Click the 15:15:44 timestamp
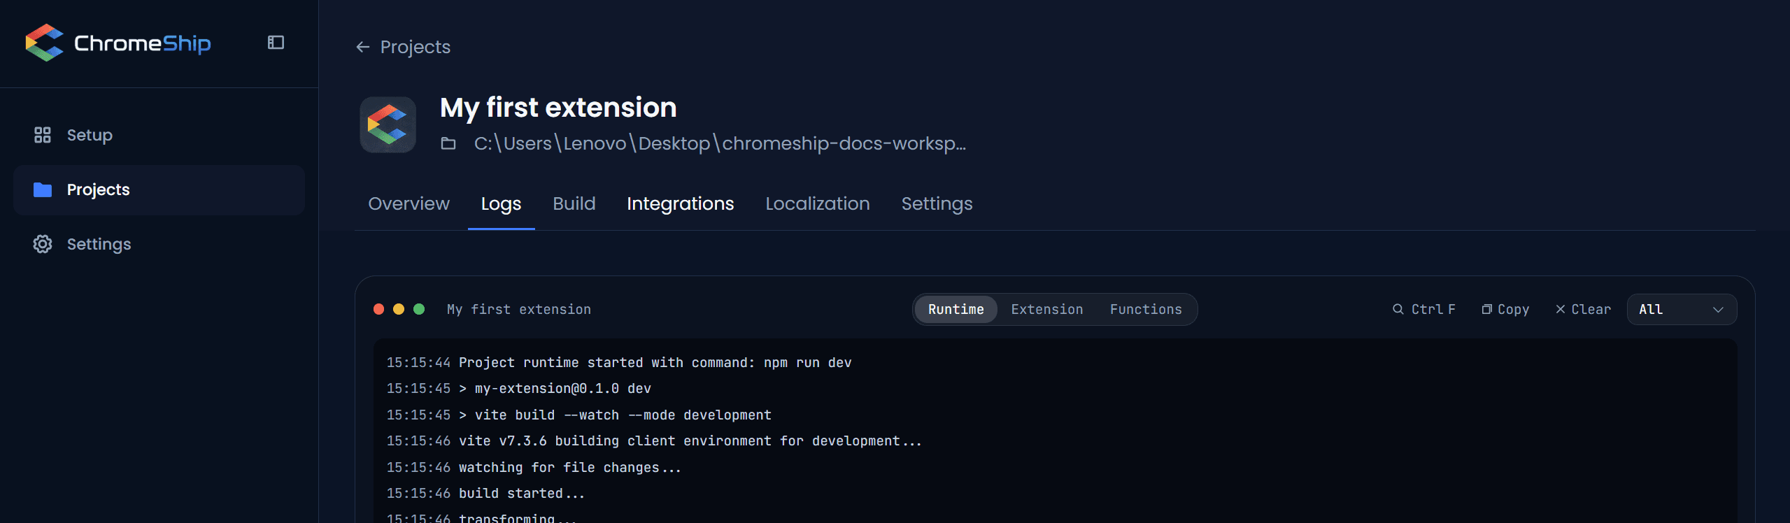 tap(418, 362)
